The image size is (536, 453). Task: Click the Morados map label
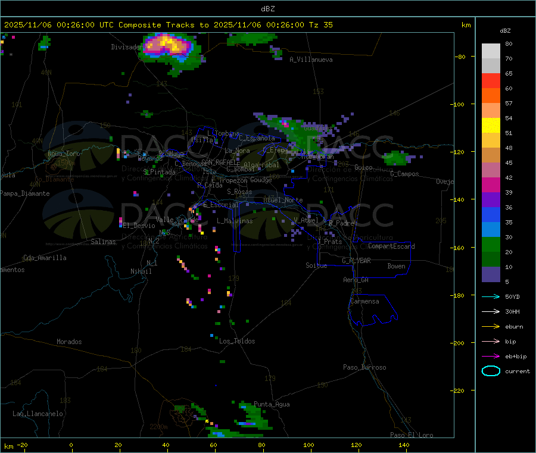click(69, 342)
